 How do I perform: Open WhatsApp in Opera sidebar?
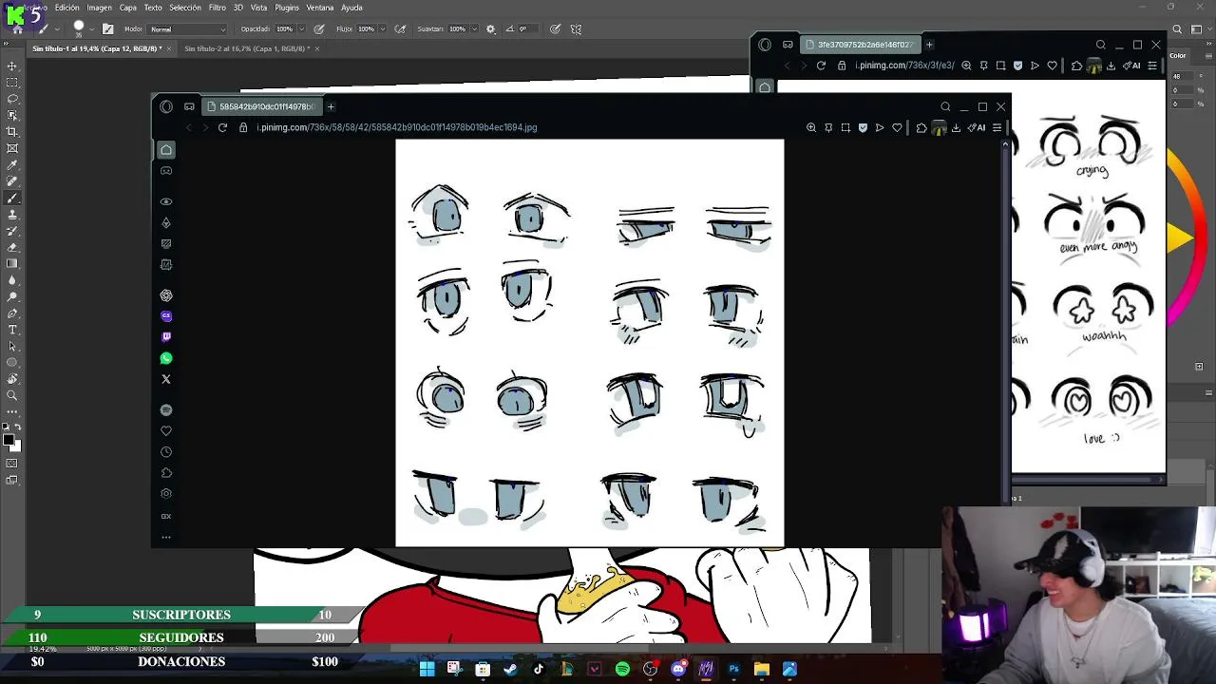pyautogui.click(x=166, y=358)
